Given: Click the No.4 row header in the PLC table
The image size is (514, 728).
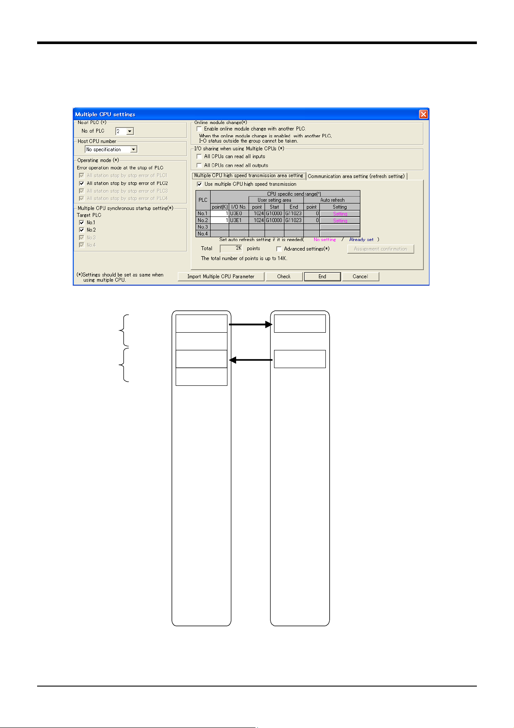Looking at the screenshot, I should pos(203,234).
